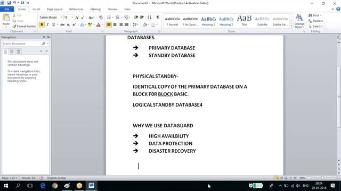Click the Undo icon in title bar
The width and height of the screenshot is (341, 191).
point(14,3)
